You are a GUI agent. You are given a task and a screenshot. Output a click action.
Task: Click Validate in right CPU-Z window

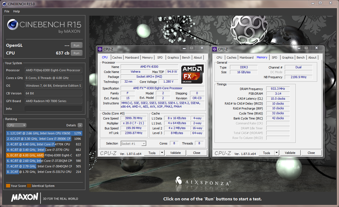click(290, 153)
